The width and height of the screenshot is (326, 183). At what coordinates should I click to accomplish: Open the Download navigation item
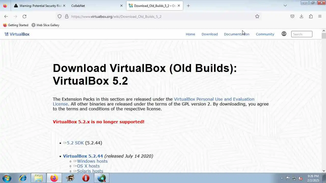(x=210, y=34)
